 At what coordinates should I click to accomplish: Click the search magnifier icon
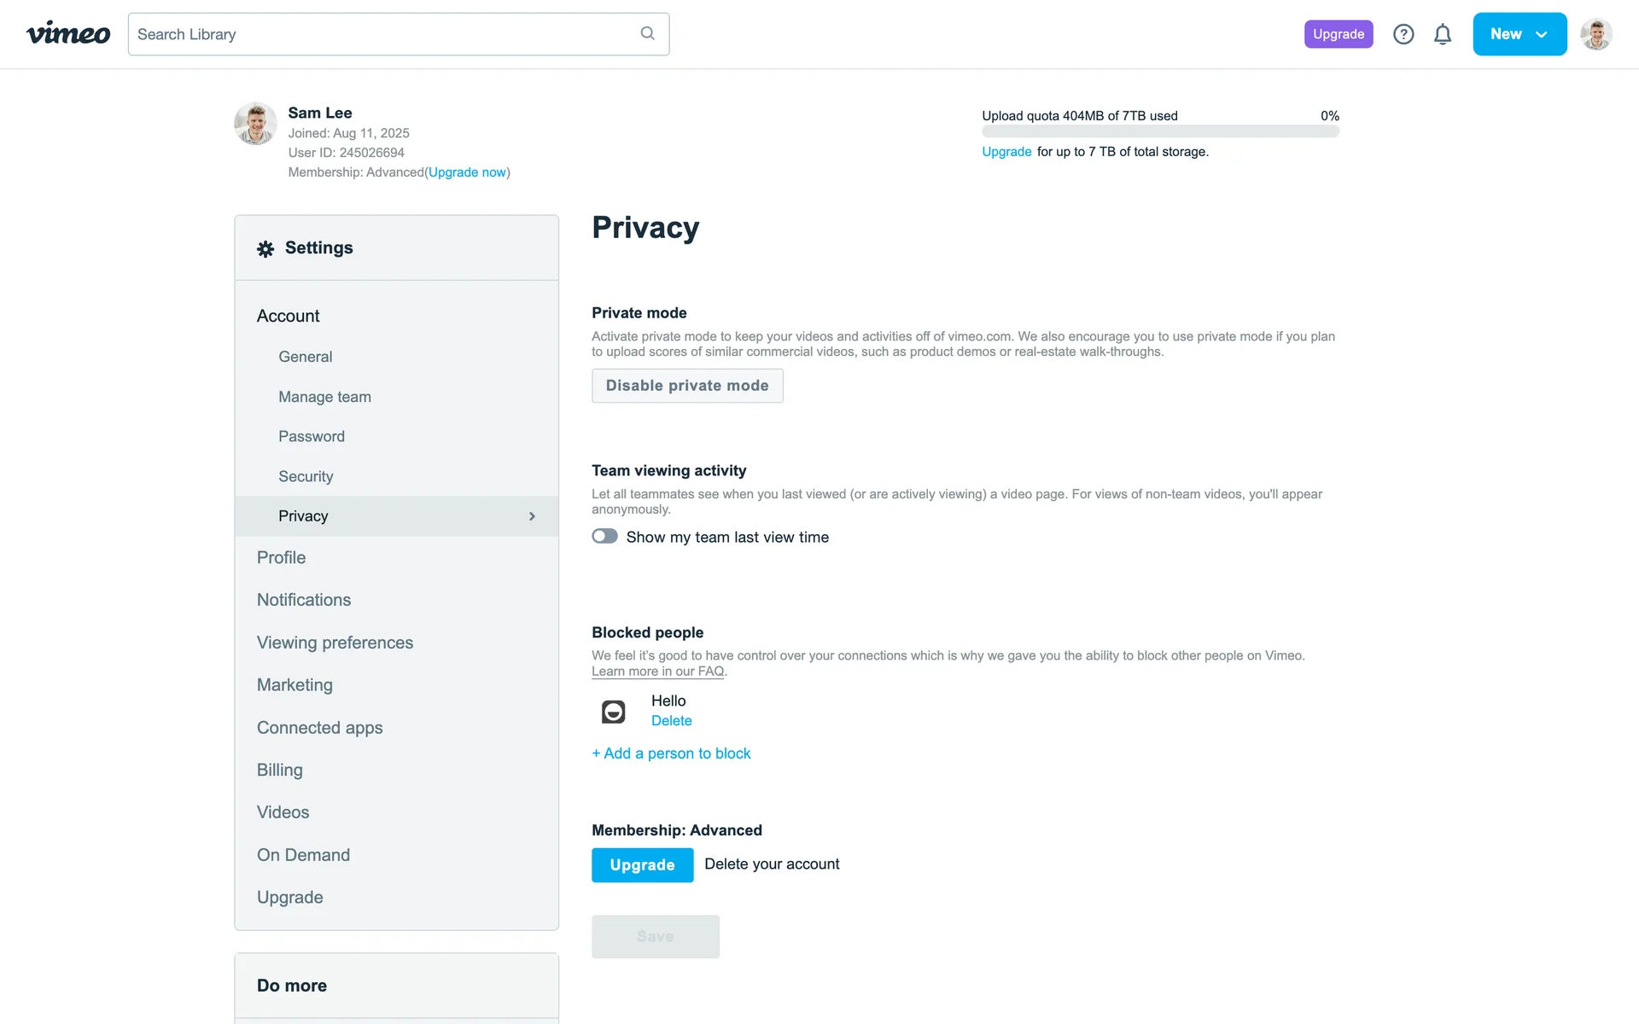[x=647, y=33]
